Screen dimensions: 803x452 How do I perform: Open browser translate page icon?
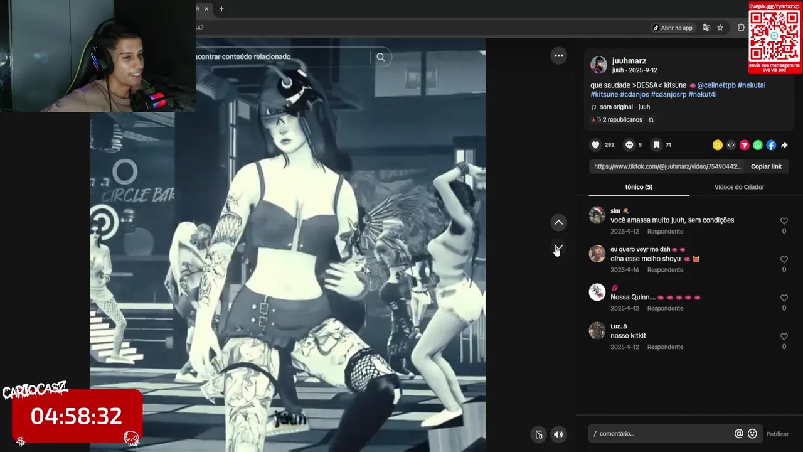[707, 28]
